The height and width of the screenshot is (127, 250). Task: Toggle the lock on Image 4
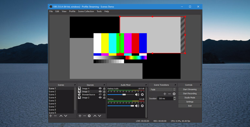(104, 89)
